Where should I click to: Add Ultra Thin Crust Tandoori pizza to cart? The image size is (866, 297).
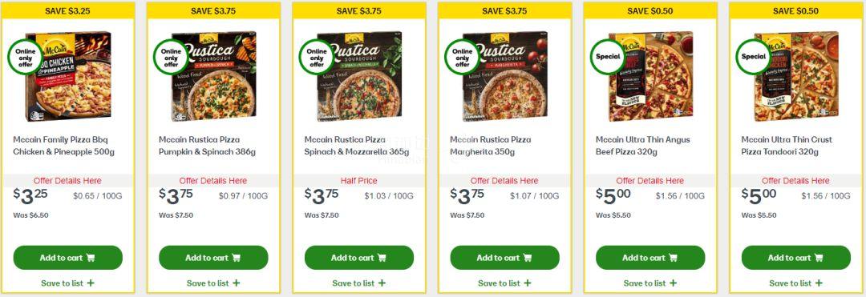[x=796, y=258]
